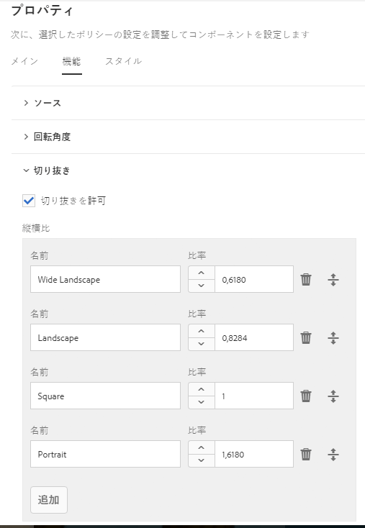Edit the Wide Landscape name field

pos(106,279)
